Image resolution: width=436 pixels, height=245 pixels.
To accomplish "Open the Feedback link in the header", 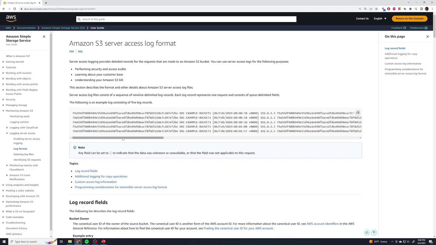I will pos(399,28).
